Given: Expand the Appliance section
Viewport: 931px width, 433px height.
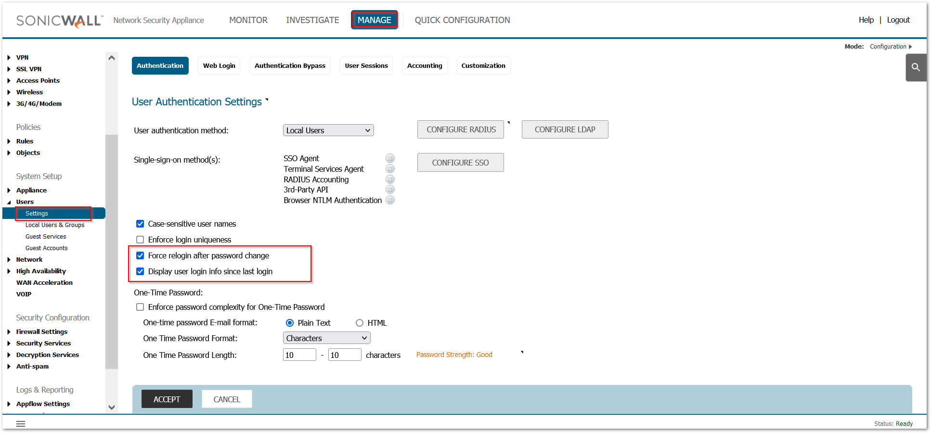Looking at the screenshot, I should pyautogui.click(x=9, y=190).
